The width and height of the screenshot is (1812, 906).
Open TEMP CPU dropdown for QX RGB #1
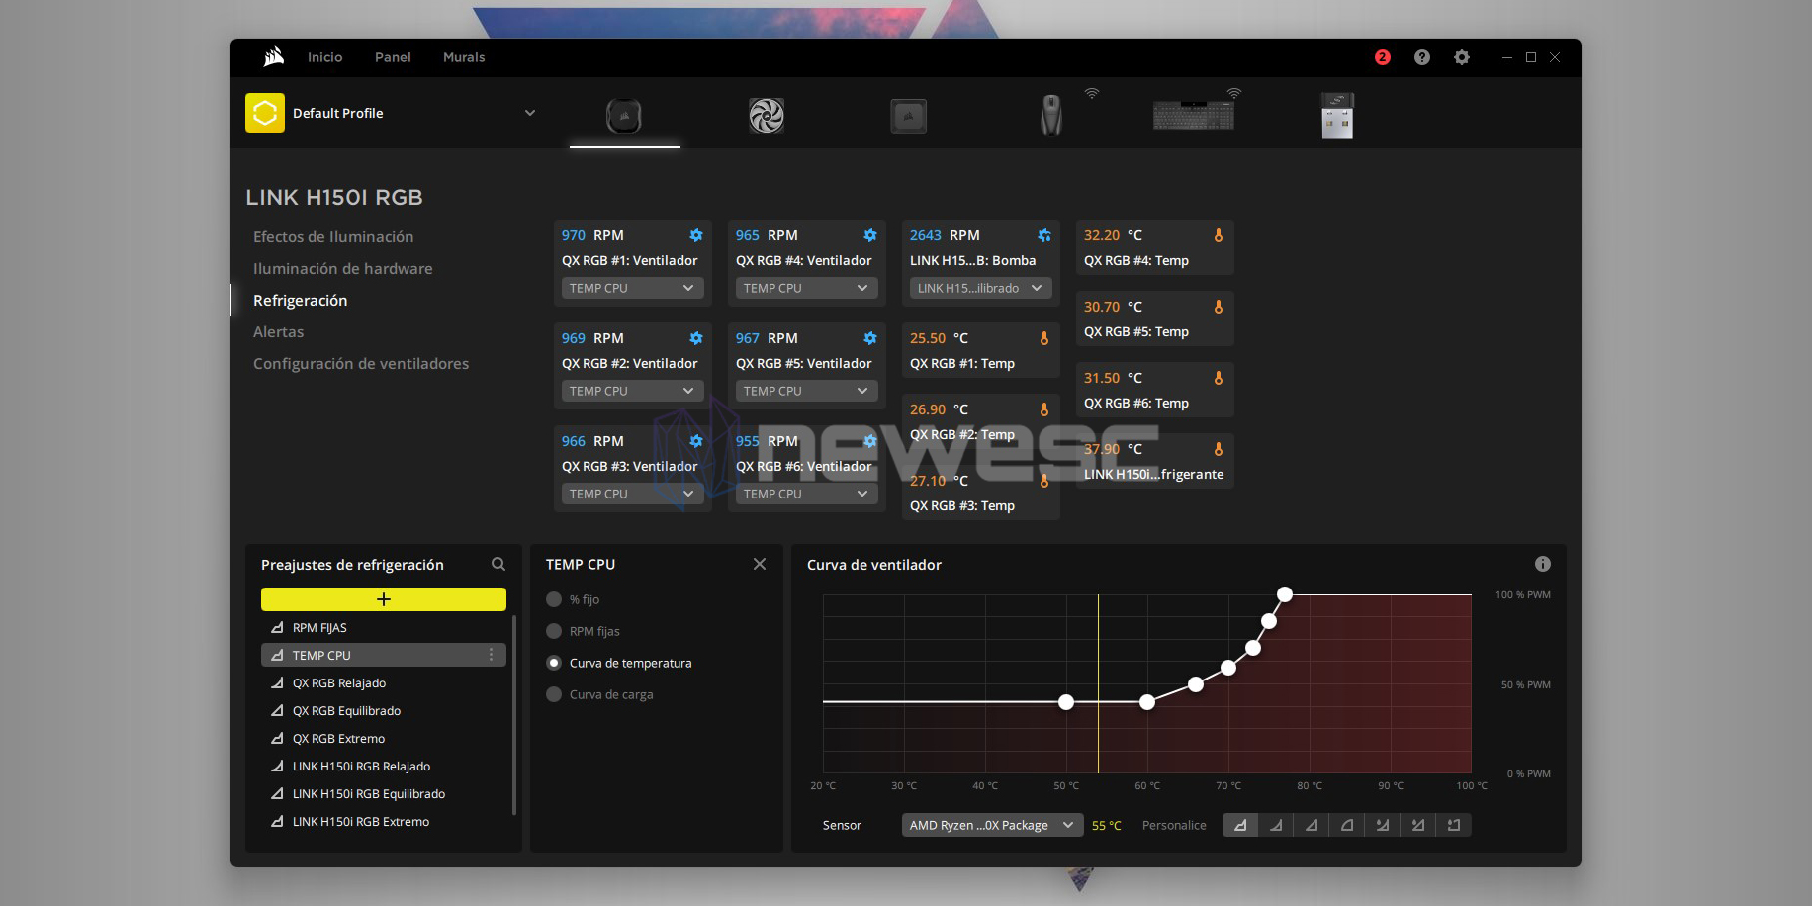pyautogui.click(x=633, y=288)
